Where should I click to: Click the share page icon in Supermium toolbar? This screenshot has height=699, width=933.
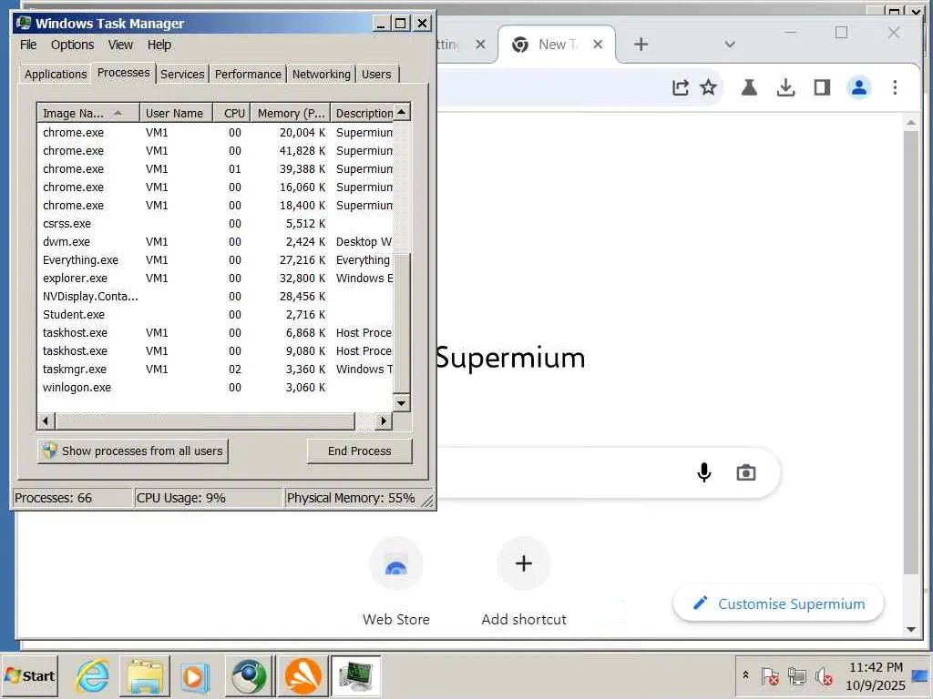pyautogui.click(x=680, y=88)
